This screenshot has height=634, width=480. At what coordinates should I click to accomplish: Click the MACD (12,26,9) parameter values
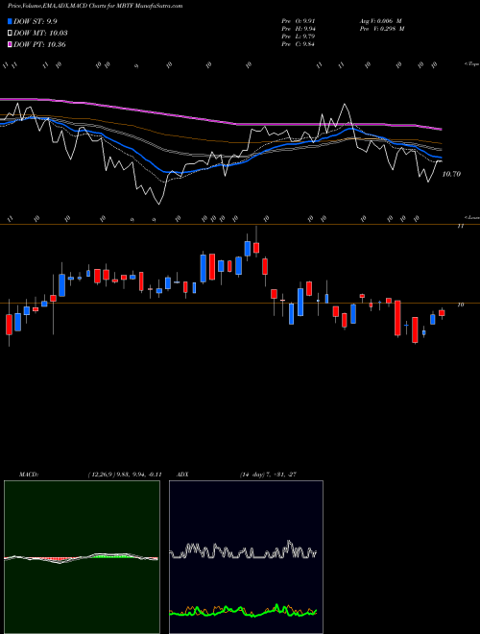pos(125,475)
